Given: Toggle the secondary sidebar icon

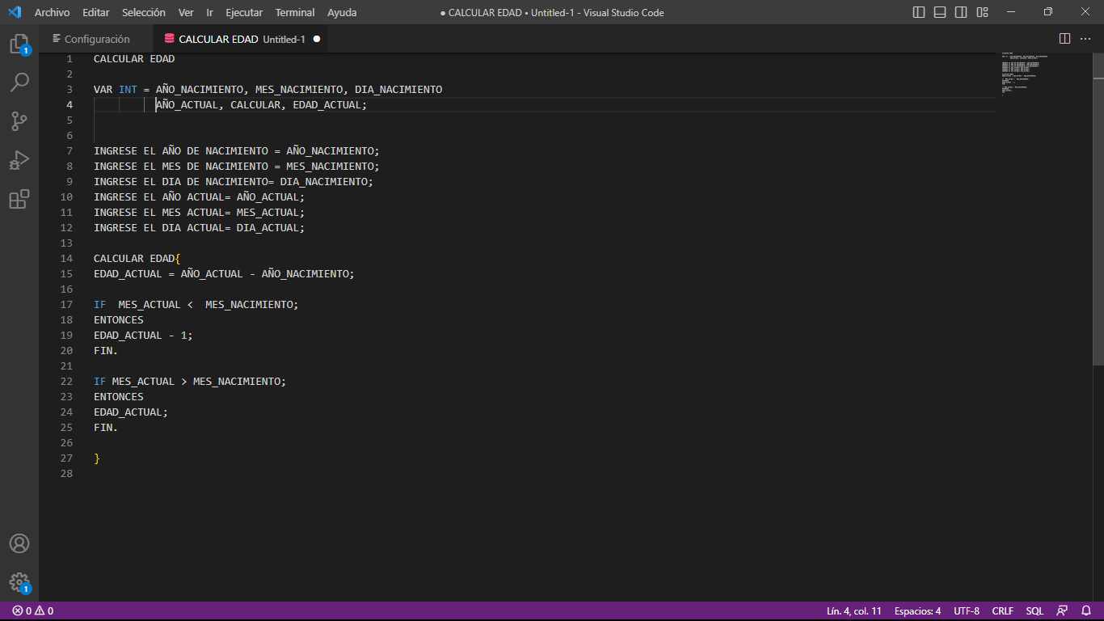Looking at the screenshot, I should pyautogui.click(x=961, y=12).
